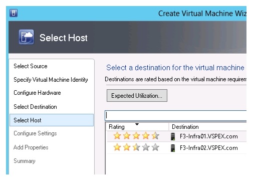Go to the Select Source step
This screenshot has height=181, width=253.
[31, 66]
